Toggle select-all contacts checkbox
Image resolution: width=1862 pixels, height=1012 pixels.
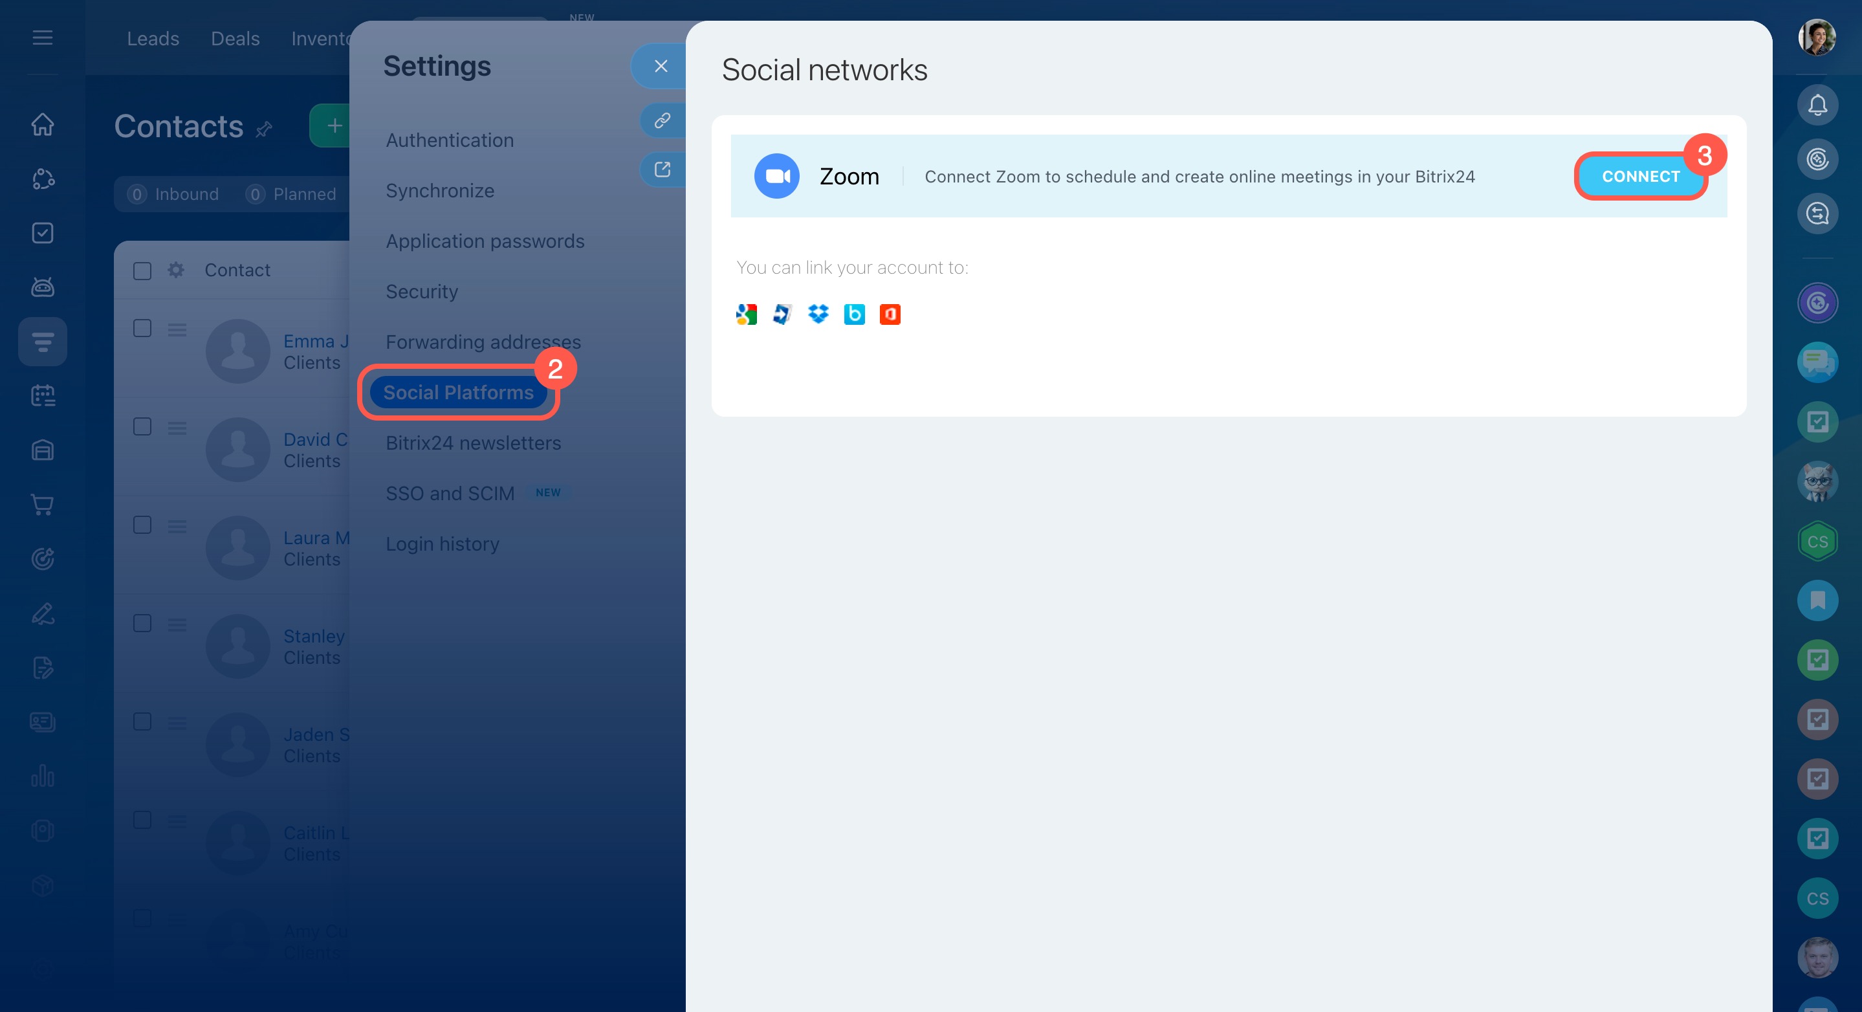point(142,271)
